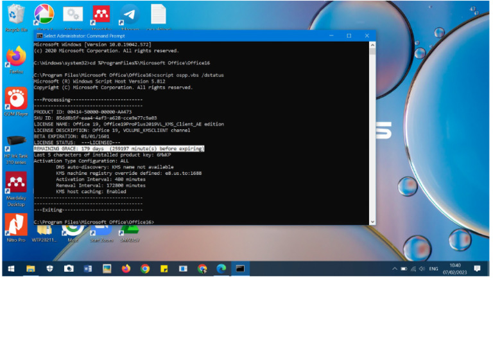Launch Nitro Pro from the desktop
Screen dimensions: 493x349
[15, 228]
